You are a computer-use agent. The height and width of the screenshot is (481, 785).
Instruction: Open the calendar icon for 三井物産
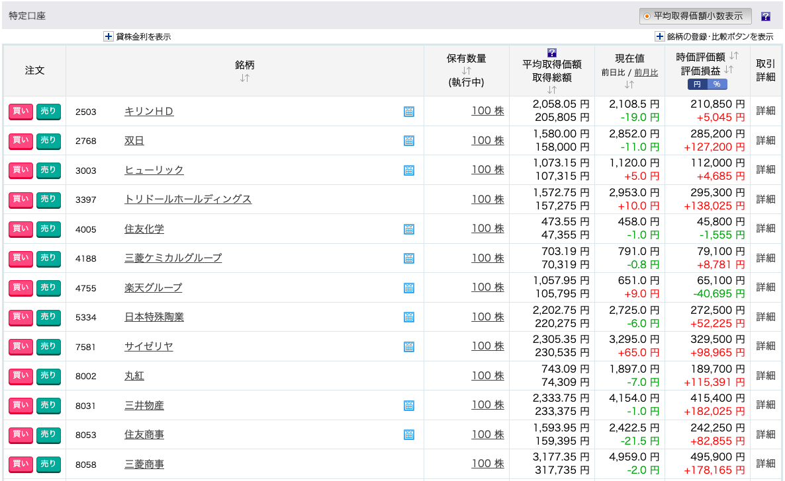click(409, 406)
